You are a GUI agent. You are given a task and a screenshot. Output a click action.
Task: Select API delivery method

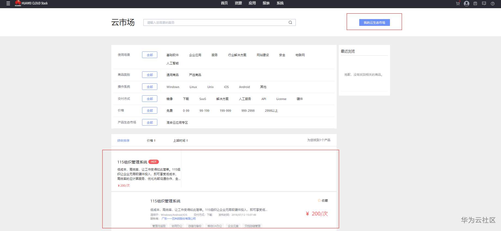pyautogui.click(x=264, y=99)
